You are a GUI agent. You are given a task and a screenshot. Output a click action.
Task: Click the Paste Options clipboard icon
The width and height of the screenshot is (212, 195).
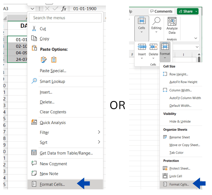[x=34, y=48]
